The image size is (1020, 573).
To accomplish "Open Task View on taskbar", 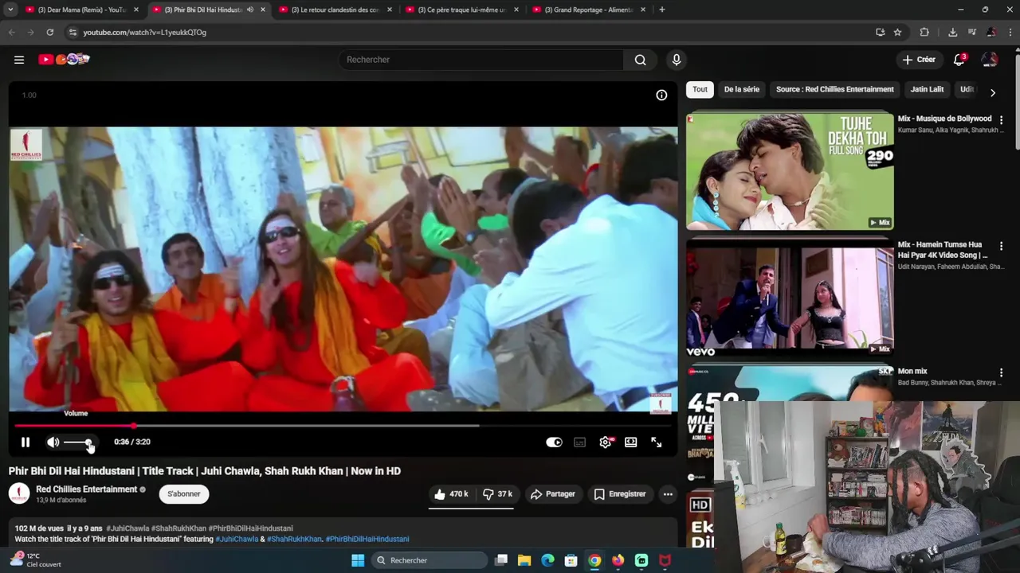I will click(x=501, y=560).
